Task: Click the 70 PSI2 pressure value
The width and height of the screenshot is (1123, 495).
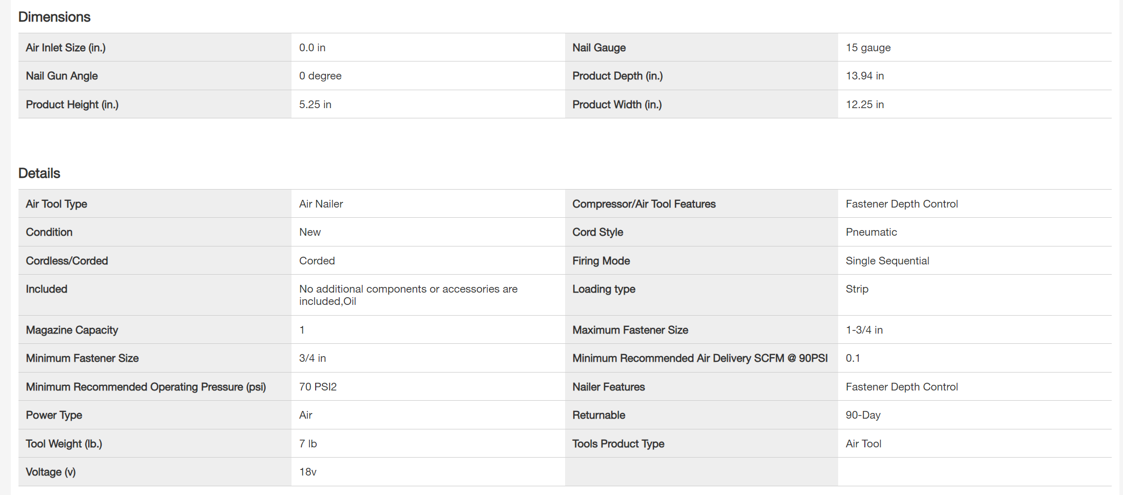Action: (318, 387)
